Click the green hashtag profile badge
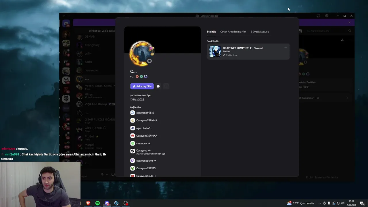 (x=141, y=76)
